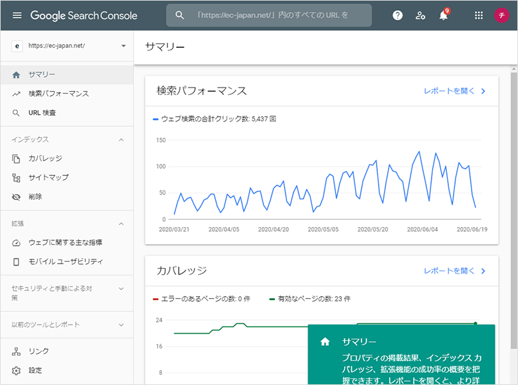Open the property selector dropdown arrow
Screen dimensions: 518x385
click(124, 46)
